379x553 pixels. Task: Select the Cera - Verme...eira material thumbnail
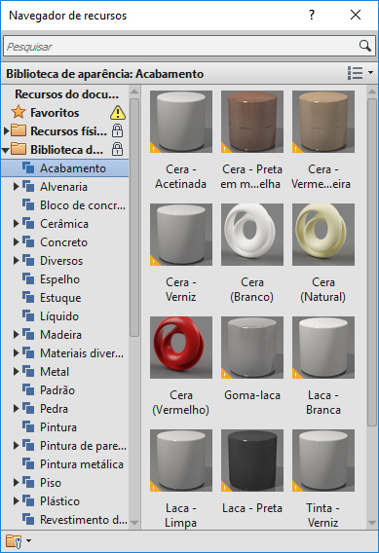(323, 122)
